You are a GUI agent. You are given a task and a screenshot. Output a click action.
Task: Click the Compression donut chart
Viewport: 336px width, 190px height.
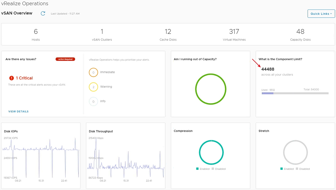coord(211,152)
